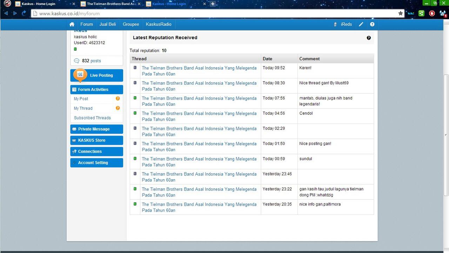Click the pencil create-post icon
The width and height of the screenshot is (449, 253).
tap(361, 24)
